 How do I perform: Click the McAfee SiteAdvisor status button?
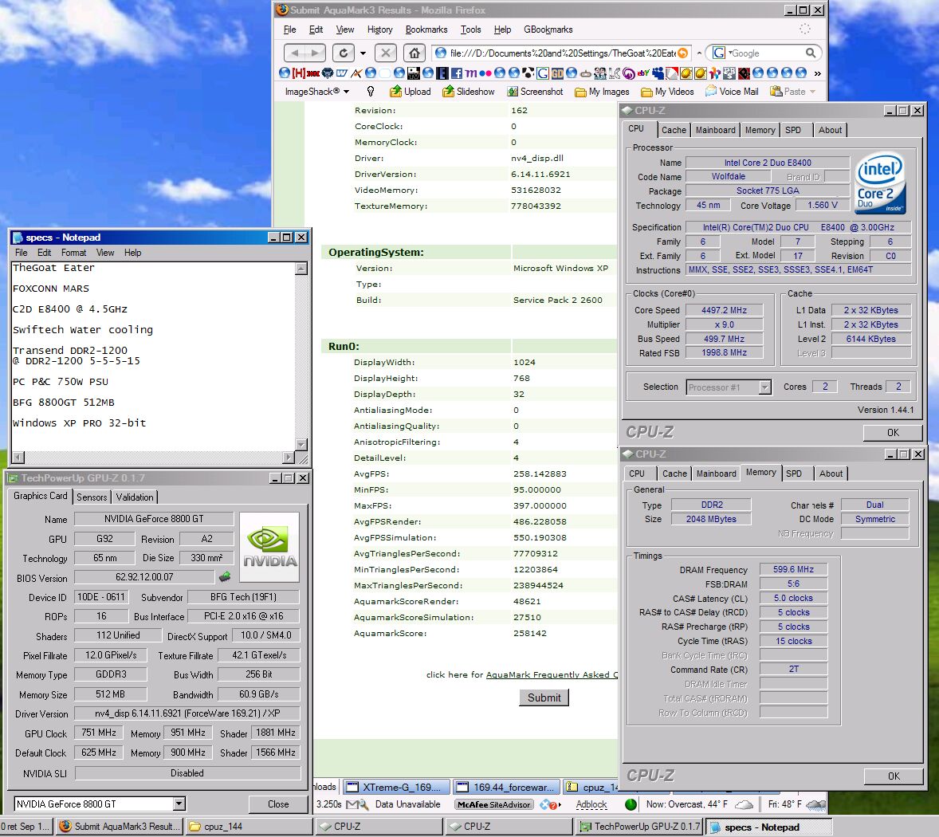(x=494, y=804)
